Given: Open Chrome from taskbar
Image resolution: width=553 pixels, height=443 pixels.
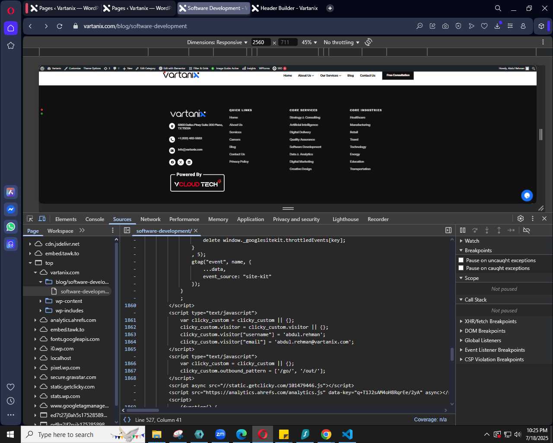Looking at the screenshot, I should (x=326, y=434).
